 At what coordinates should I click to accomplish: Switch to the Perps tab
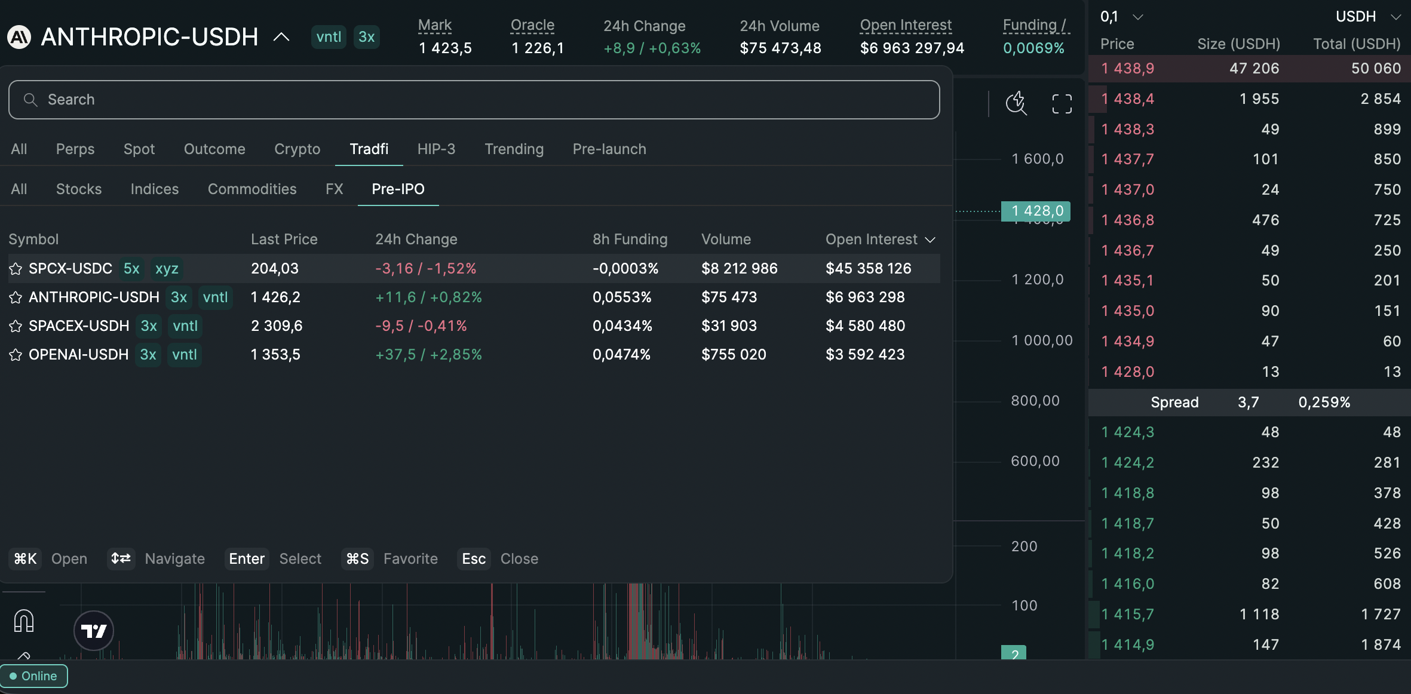click(x=75, y=149)
